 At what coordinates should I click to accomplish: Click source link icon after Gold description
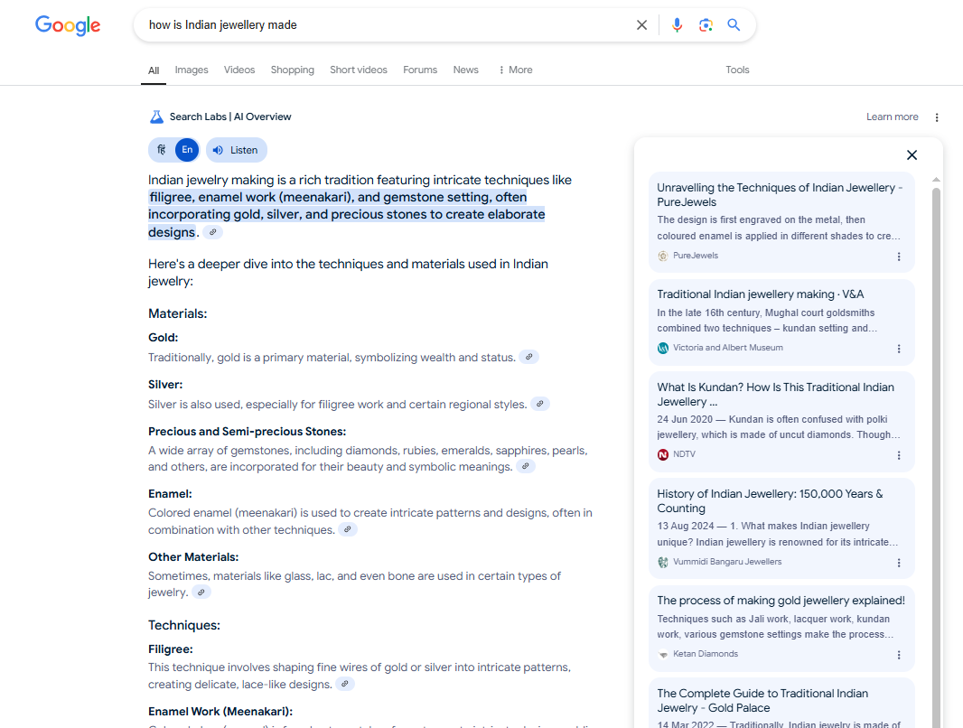tap(529, 357)
